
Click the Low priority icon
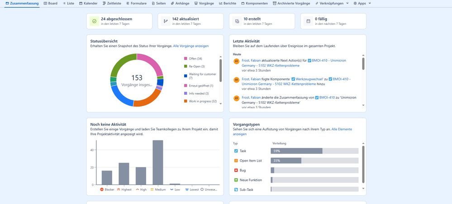point(171,189)
